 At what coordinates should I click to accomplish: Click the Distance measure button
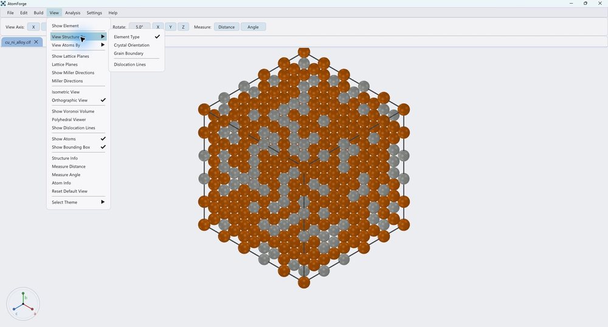pos(226,27)
